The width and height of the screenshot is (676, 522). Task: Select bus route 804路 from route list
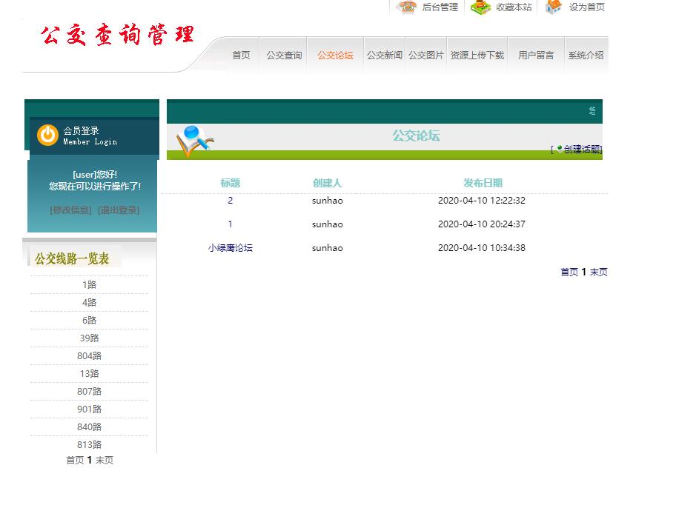pyautogui.click(x=89, y=355)
